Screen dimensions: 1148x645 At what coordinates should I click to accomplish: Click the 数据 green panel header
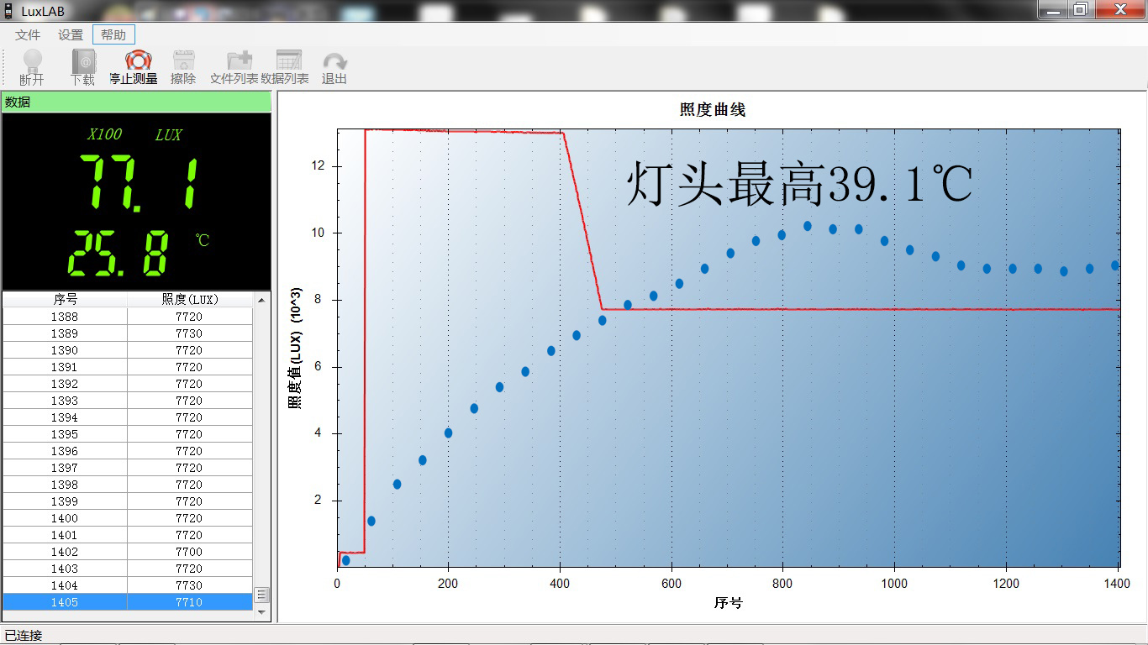[136, 102]
